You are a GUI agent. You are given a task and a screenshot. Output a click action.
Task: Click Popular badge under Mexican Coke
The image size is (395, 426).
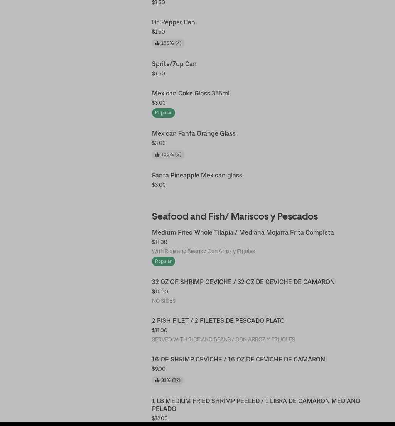163,113
